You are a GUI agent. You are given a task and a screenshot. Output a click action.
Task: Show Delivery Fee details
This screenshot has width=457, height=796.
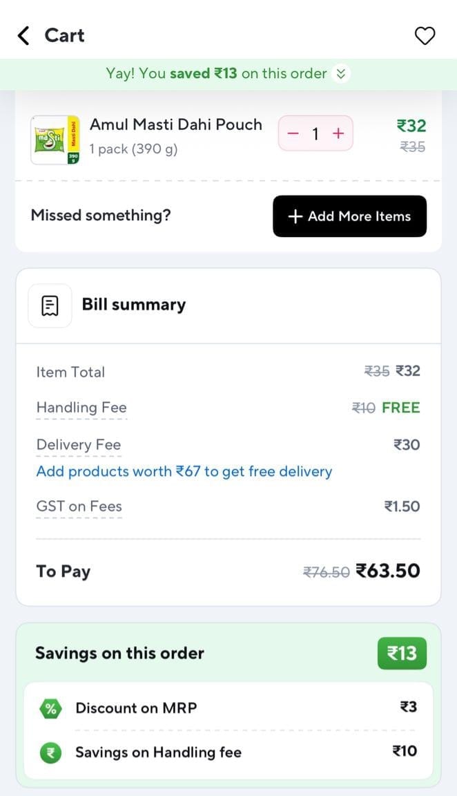79,445
